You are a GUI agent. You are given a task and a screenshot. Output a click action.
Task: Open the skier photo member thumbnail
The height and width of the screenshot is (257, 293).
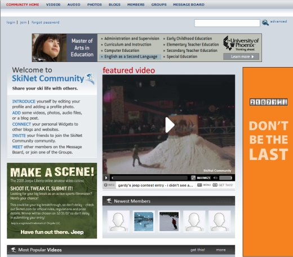pos(169,221)
